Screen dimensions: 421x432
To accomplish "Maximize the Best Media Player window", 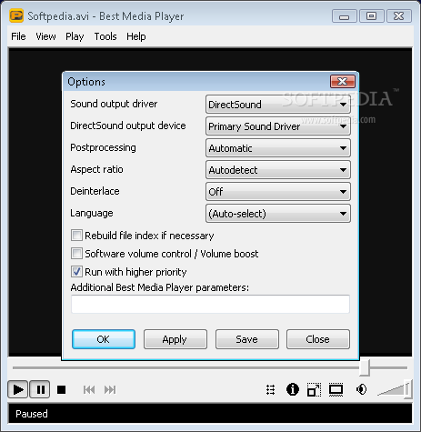I will pyautogui.click(x=372, y=15).
